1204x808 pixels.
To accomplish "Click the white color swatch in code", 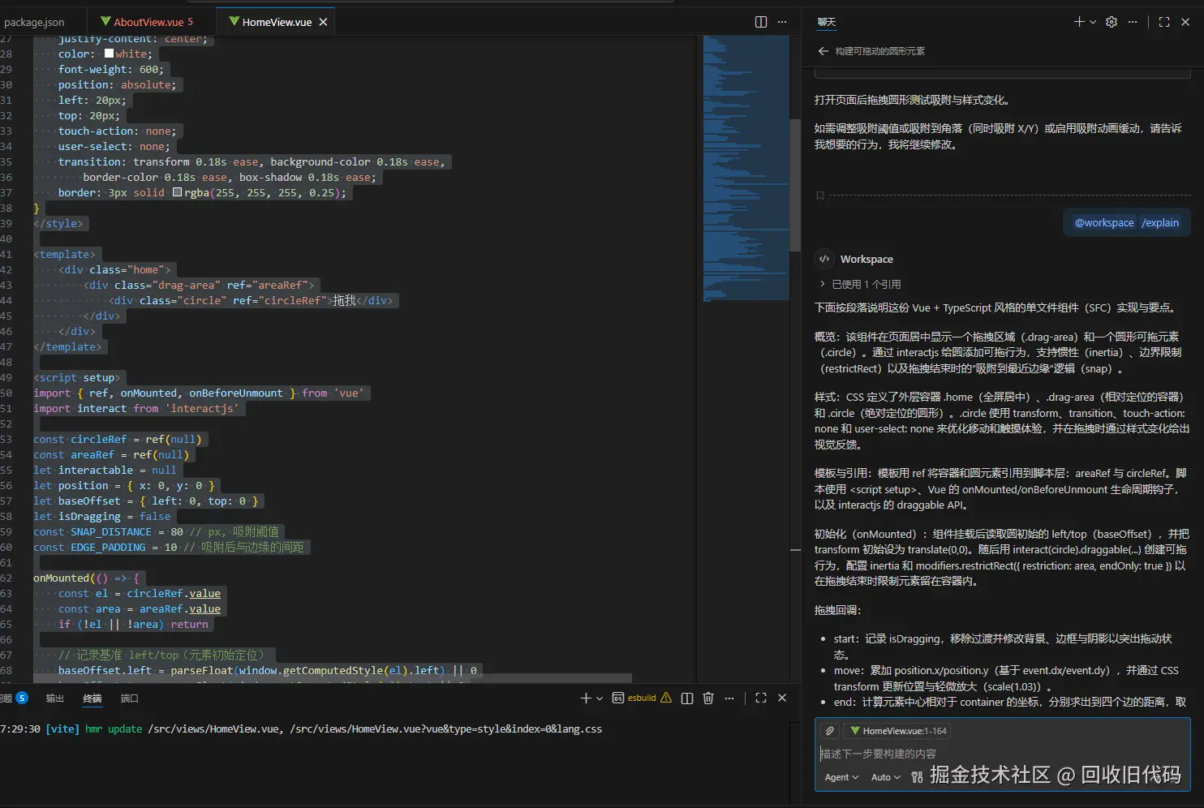I will coord(109,54).
